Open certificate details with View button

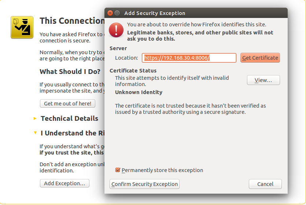tap(263, 80)
